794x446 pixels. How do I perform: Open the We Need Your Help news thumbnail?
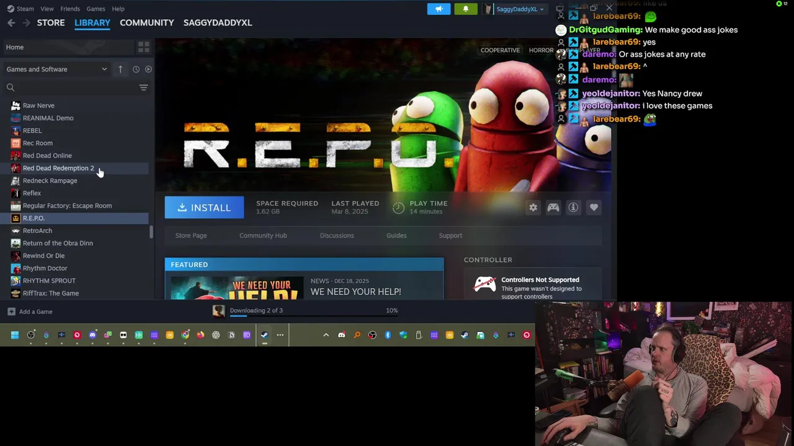coord(236,288)
